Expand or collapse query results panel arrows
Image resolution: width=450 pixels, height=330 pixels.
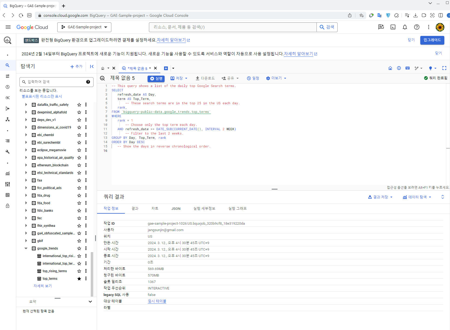point(443,197)
